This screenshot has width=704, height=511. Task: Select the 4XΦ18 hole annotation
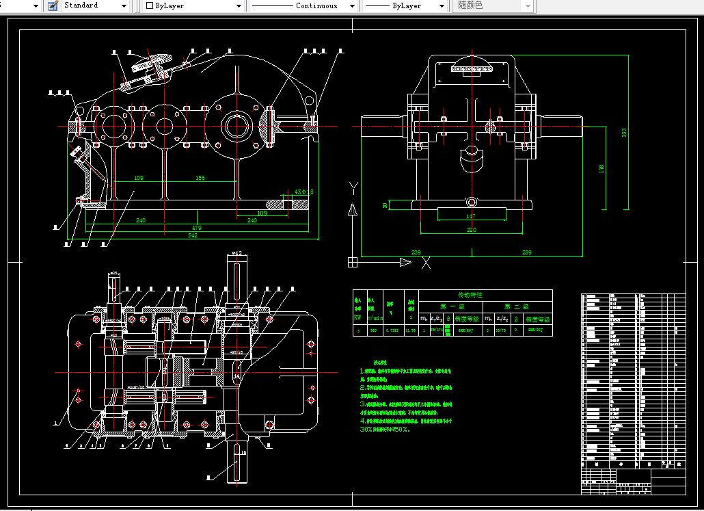[304, 192]
